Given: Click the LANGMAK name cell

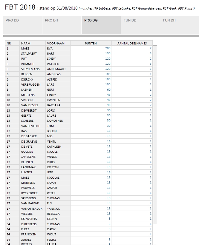Looking at the screenshot, I should click(33, 167).
